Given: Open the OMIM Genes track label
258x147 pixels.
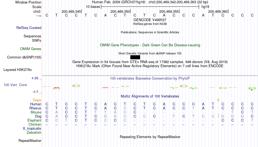Looking at the screenshot, I should [31, 49].
